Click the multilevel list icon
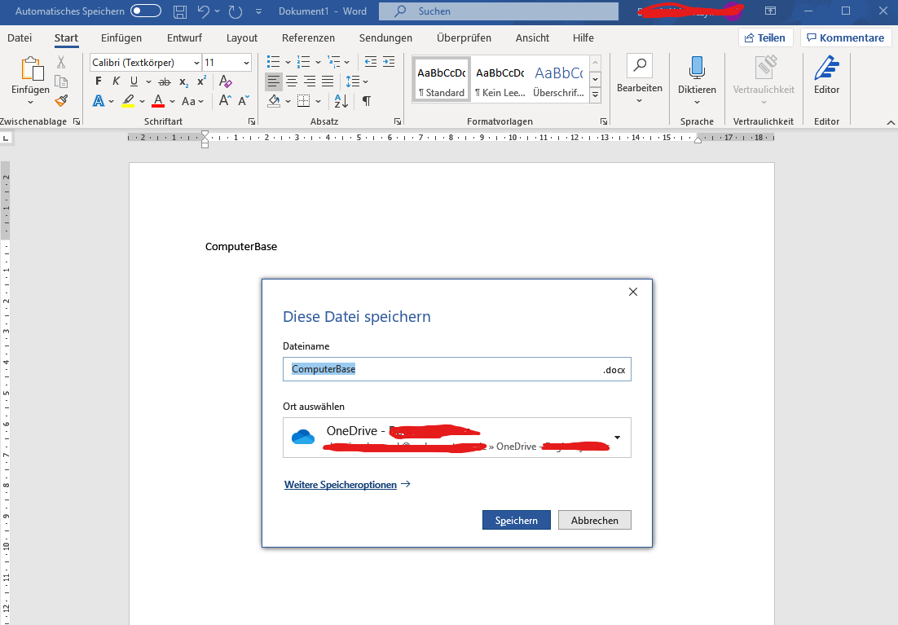This screenshot has height=625, width=898. (x=334, y=62)
